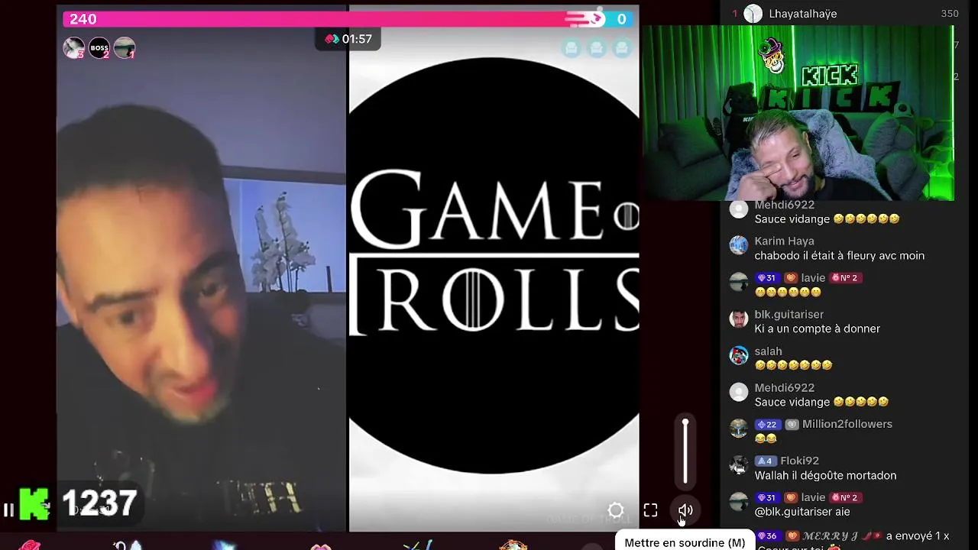Viewport: 978px width, 550px height.
Task: Click the streamer webcam overlay
Action: pos(798,113)
